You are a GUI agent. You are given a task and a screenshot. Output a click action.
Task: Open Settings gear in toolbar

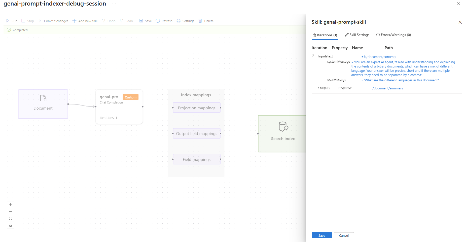[178, 21]
